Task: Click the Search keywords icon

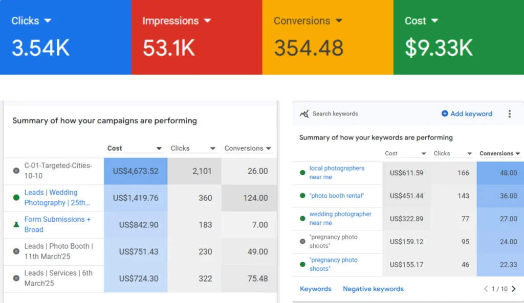Action: [304, 114]
